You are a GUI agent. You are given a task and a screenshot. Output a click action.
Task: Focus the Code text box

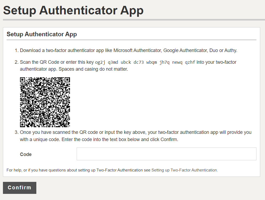tap(166, 154)
